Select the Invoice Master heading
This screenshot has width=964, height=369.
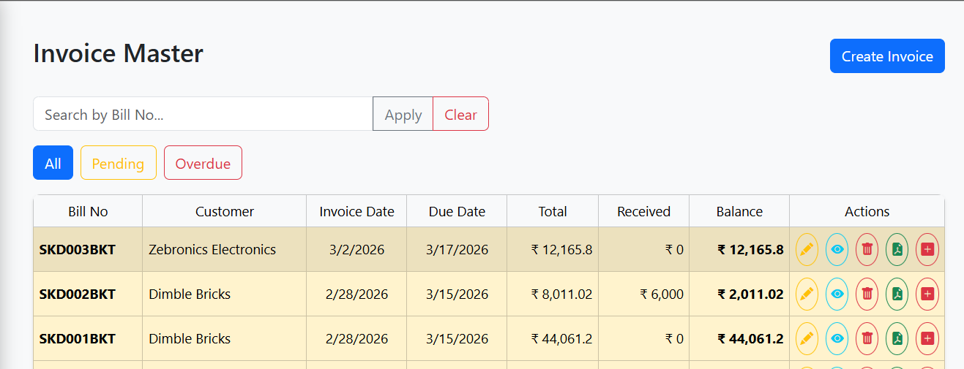pos(119,53)
